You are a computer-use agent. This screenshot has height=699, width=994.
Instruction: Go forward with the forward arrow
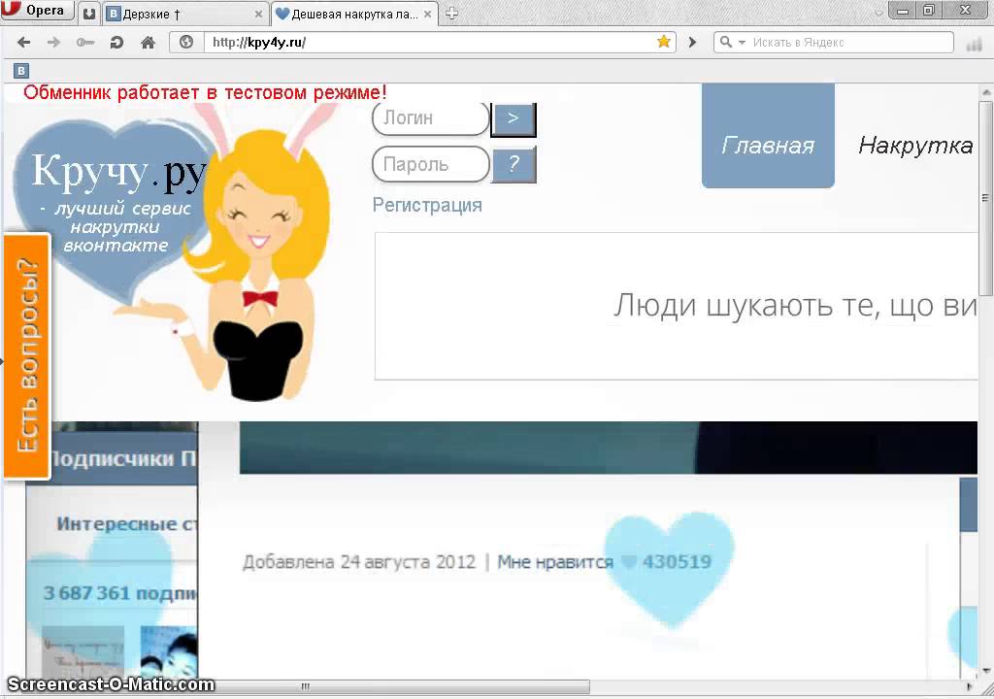tap(54, 43)
